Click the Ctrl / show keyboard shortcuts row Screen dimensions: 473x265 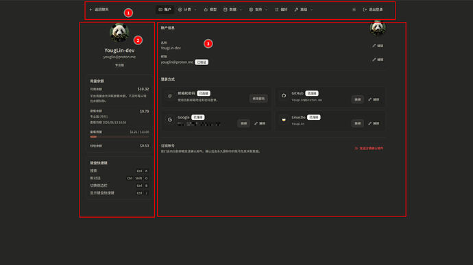coord(119,193)
